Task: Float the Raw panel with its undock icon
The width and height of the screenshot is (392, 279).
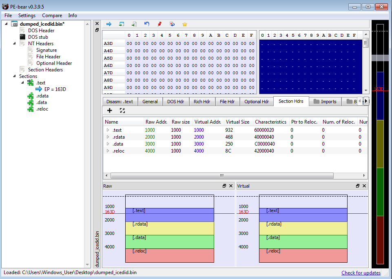Action: tap(224, 186)
